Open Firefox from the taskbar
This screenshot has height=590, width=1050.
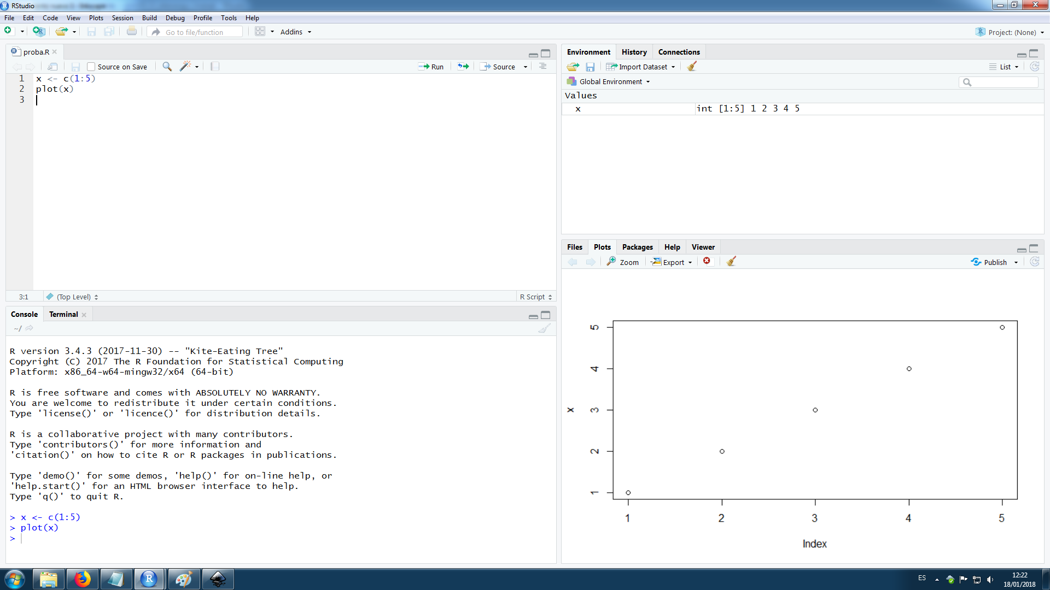[83, 579]
